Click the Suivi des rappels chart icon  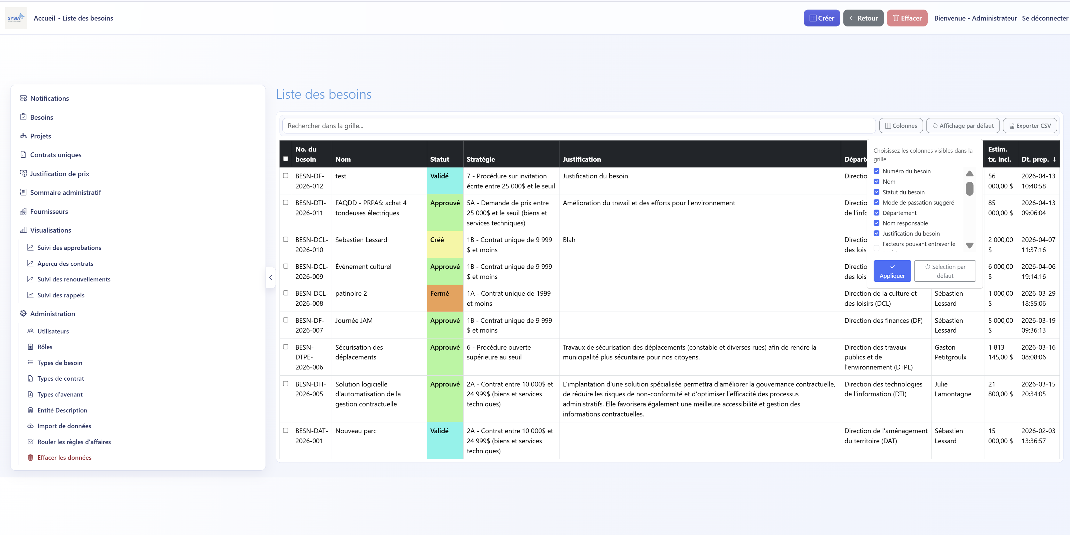point(30,295)
